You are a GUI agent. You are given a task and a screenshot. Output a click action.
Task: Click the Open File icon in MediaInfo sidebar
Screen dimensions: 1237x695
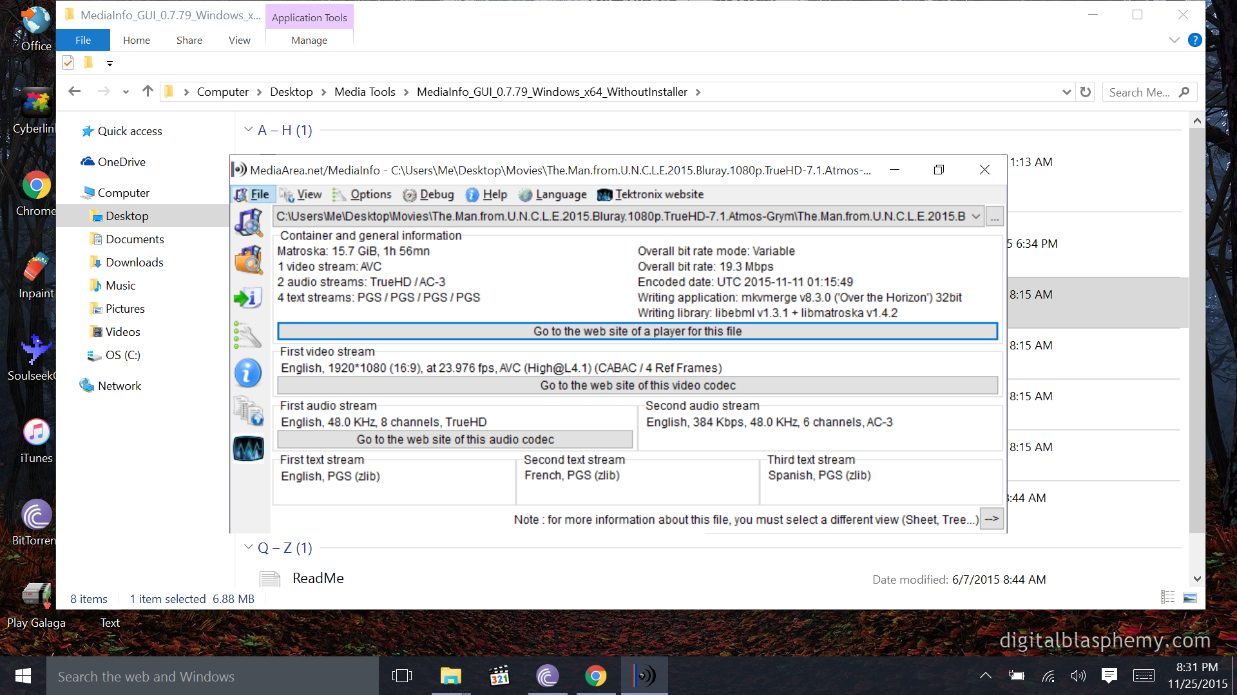(x=248, y=222)
